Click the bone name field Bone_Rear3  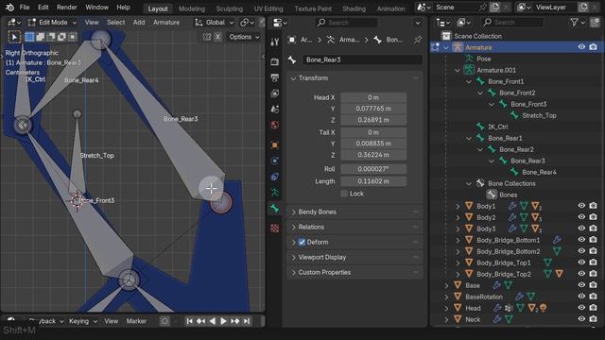(x=362, y=59)
